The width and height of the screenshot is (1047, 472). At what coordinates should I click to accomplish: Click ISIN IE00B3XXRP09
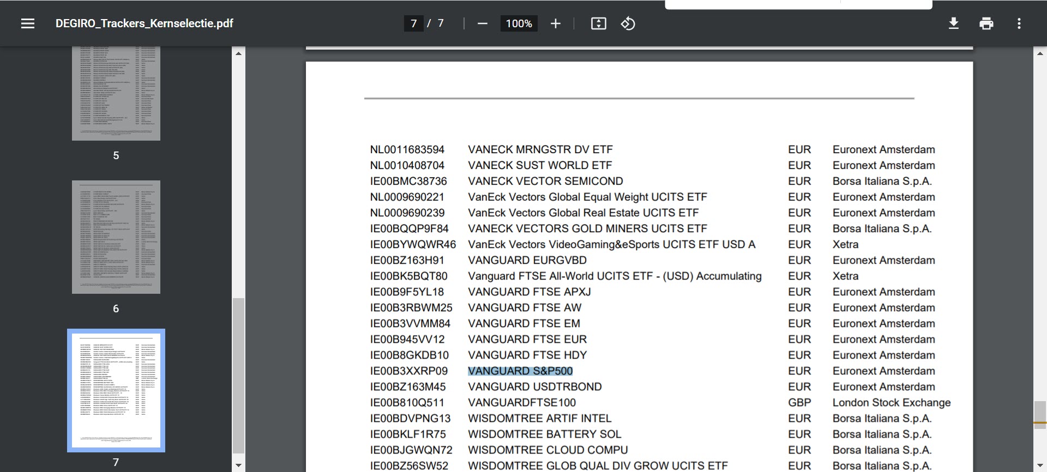pos(408,371)
